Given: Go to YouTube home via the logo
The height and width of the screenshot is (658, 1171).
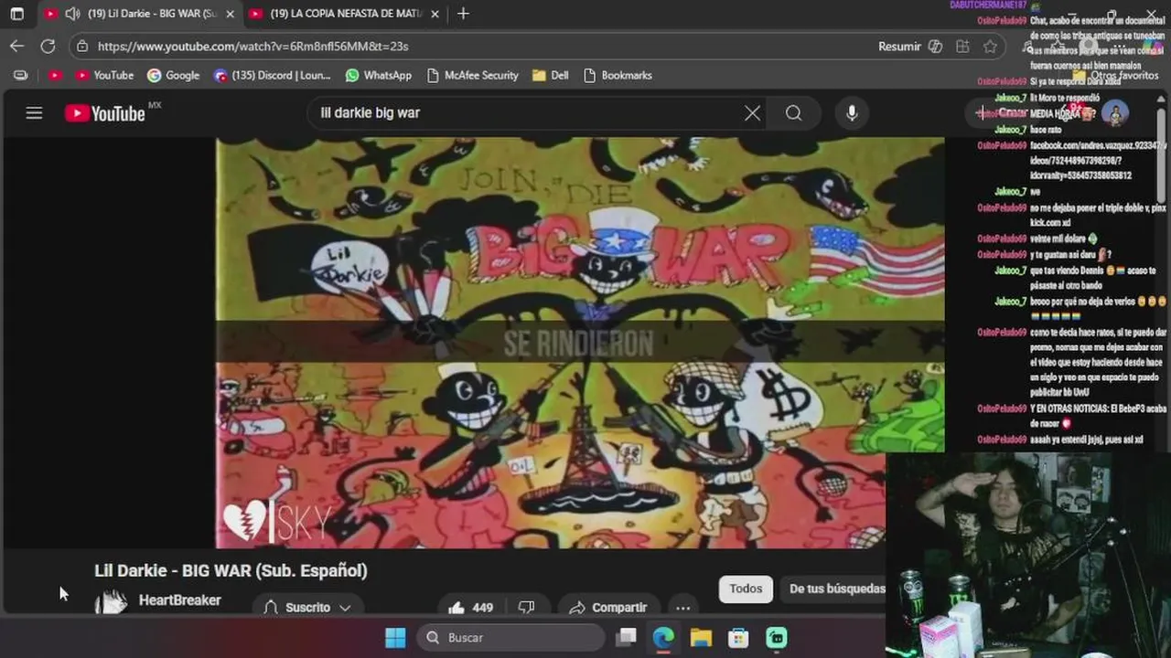Looking at the screenshot, I should 105,113.
